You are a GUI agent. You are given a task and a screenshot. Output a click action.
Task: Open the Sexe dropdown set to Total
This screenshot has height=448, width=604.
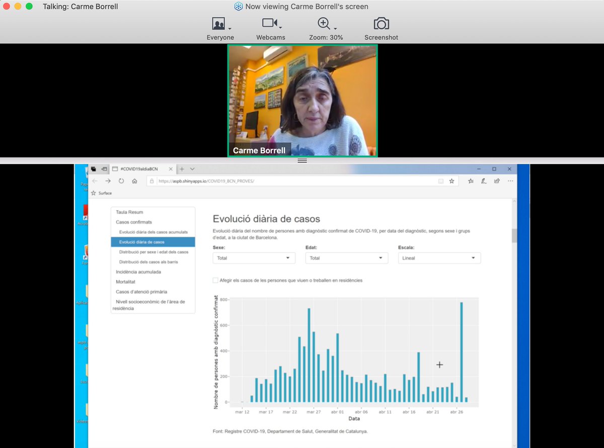[253, 257]
